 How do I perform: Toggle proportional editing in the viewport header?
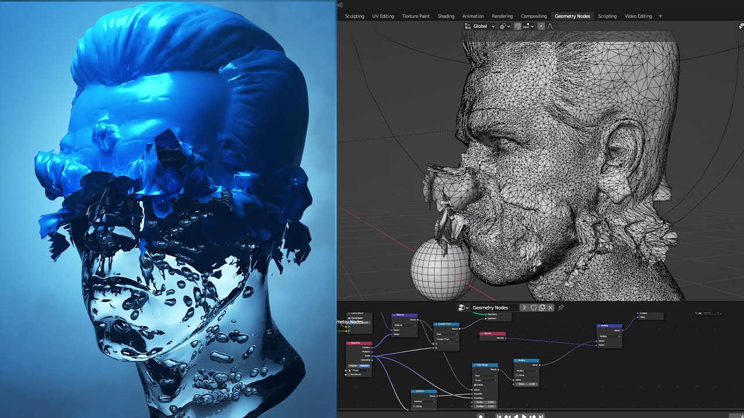click(541, 26)
